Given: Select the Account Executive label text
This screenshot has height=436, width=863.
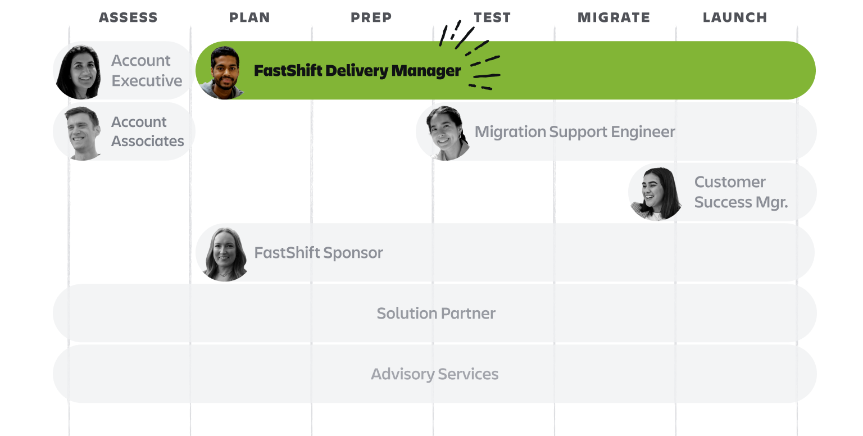Looking at the screenshot, I should pyautogui.click(x=147, y=71).
